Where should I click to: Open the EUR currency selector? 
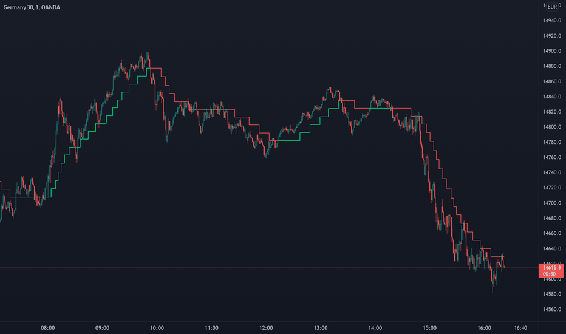coord(552,7)
